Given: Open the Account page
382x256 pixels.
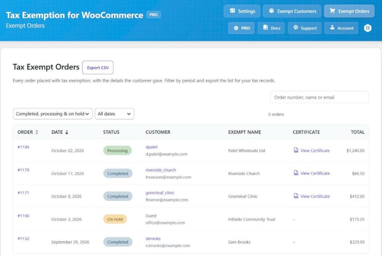Looking at the screenshot, I should point(341,28).
